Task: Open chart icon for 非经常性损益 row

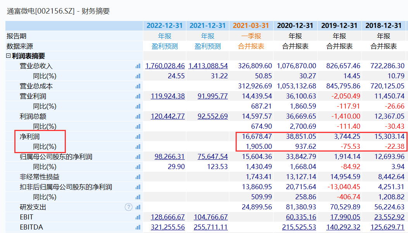Action: tap(138, 177)
